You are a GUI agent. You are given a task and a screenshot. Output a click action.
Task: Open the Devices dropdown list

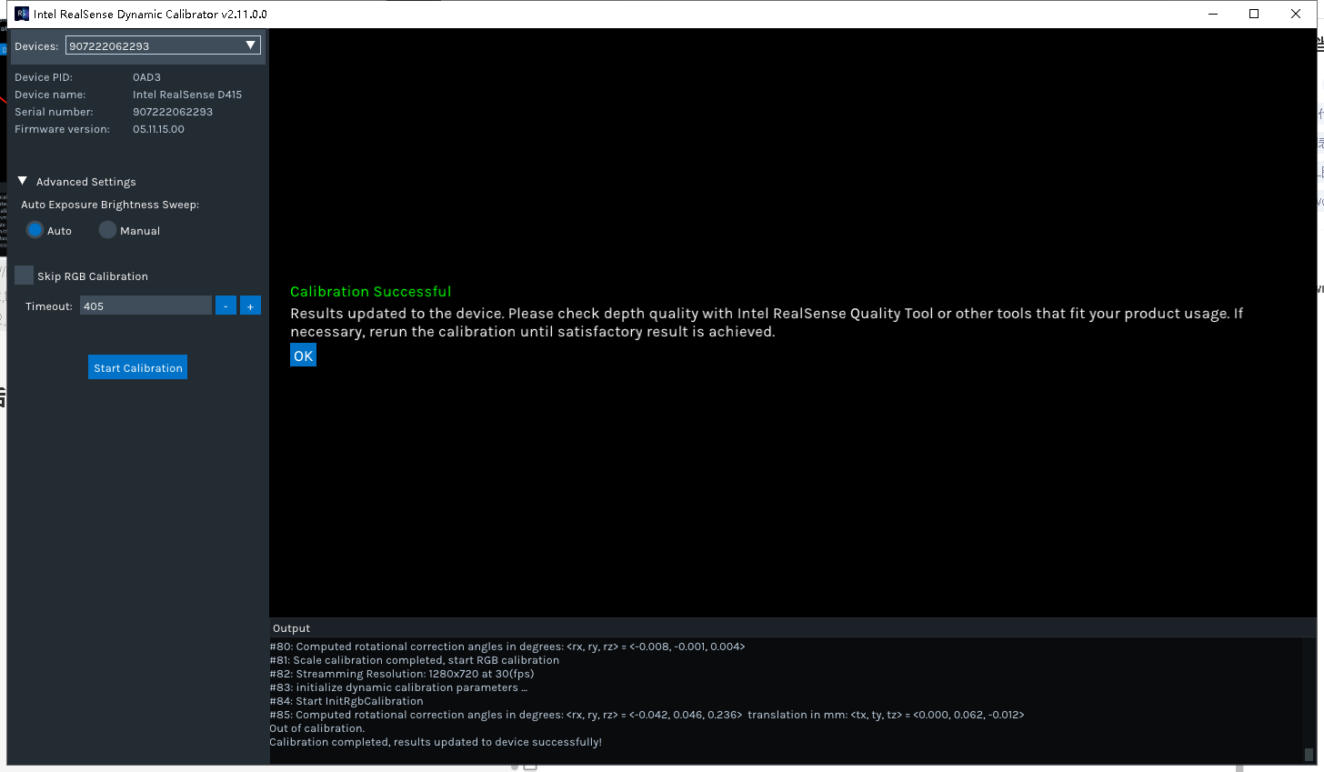pyautogui.click(x=163, y=45)
